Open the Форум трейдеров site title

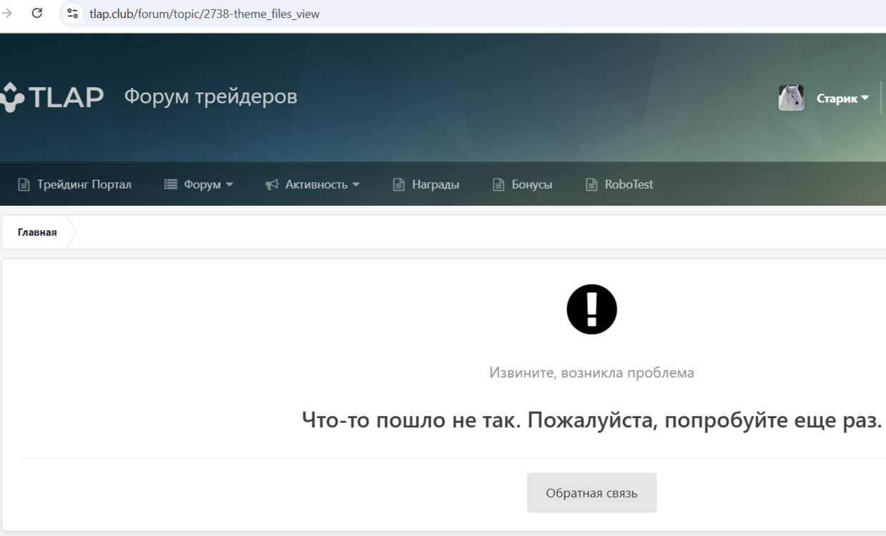pyautogui.click(x=211, y=96)
